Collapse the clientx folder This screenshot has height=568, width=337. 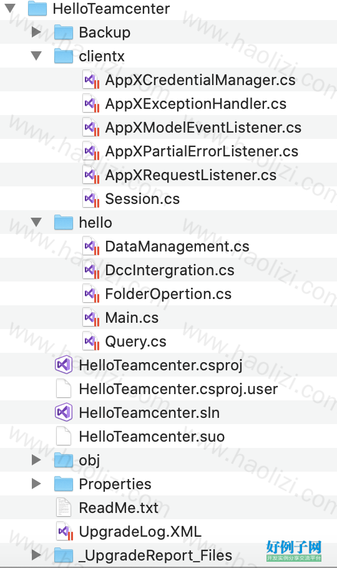36,56
